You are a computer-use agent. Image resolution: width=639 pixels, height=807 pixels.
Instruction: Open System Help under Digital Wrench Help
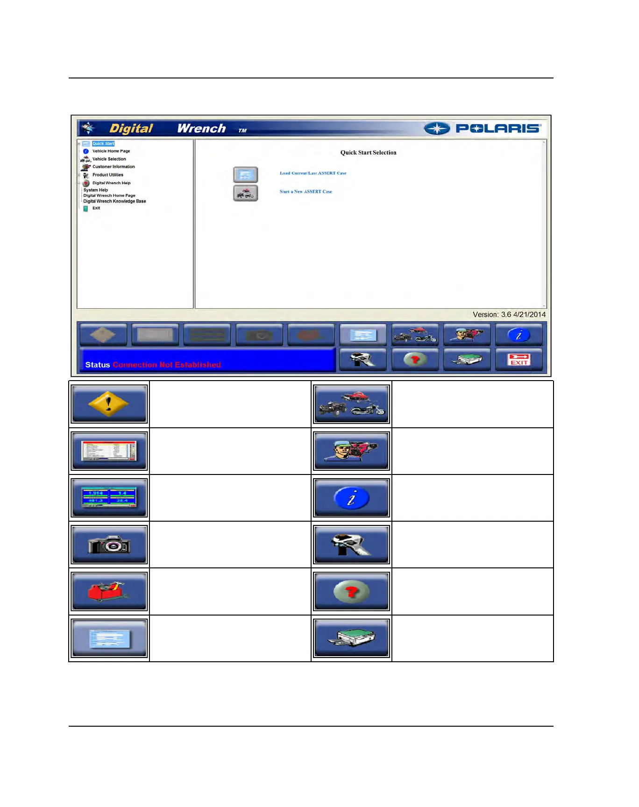pos(96,190)
